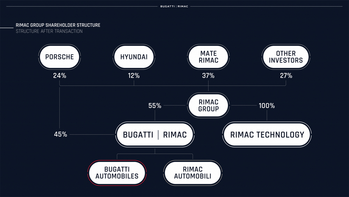Screen dimensions: 349x197
Task: Click the 45% Porsche stake label
Action: coord(60,134)
